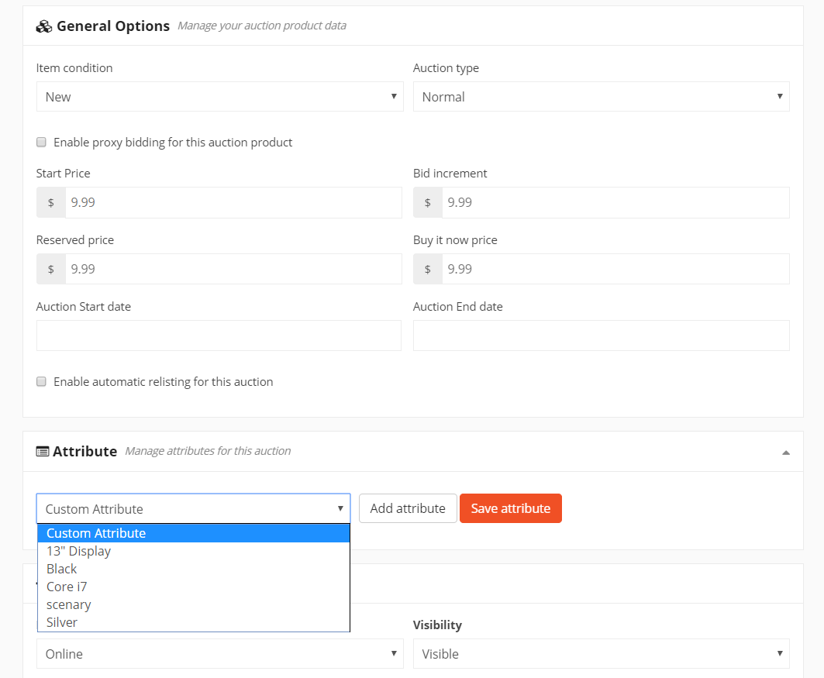Screen dimensions: 824x678
Task: Click the Auction type label
Action: click(x=446, y=68)
